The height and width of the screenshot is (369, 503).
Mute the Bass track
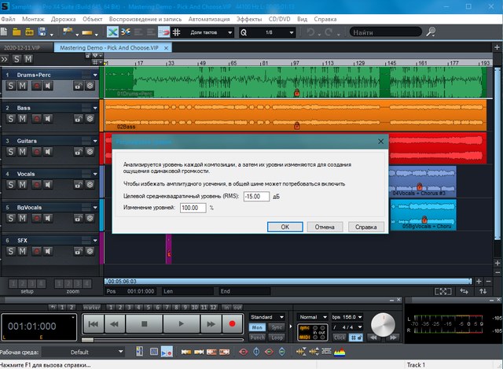pos(23,119)
